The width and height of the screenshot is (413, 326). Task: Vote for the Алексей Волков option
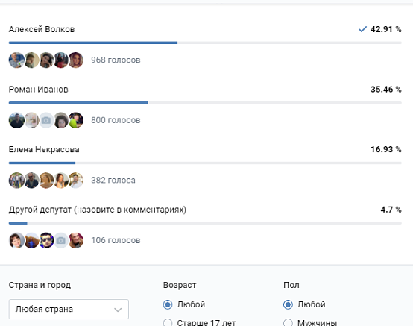[42, 29]
